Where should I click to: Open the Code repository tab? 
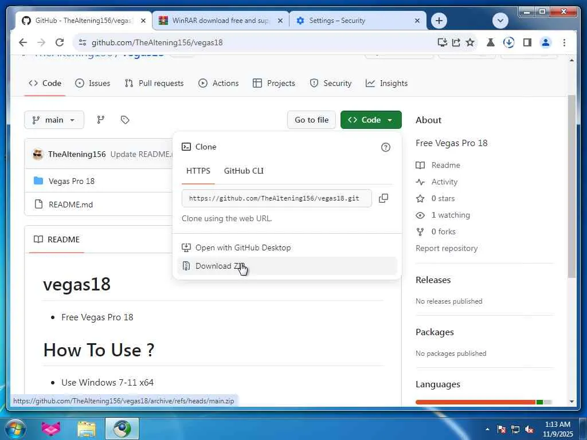(45, 83)
